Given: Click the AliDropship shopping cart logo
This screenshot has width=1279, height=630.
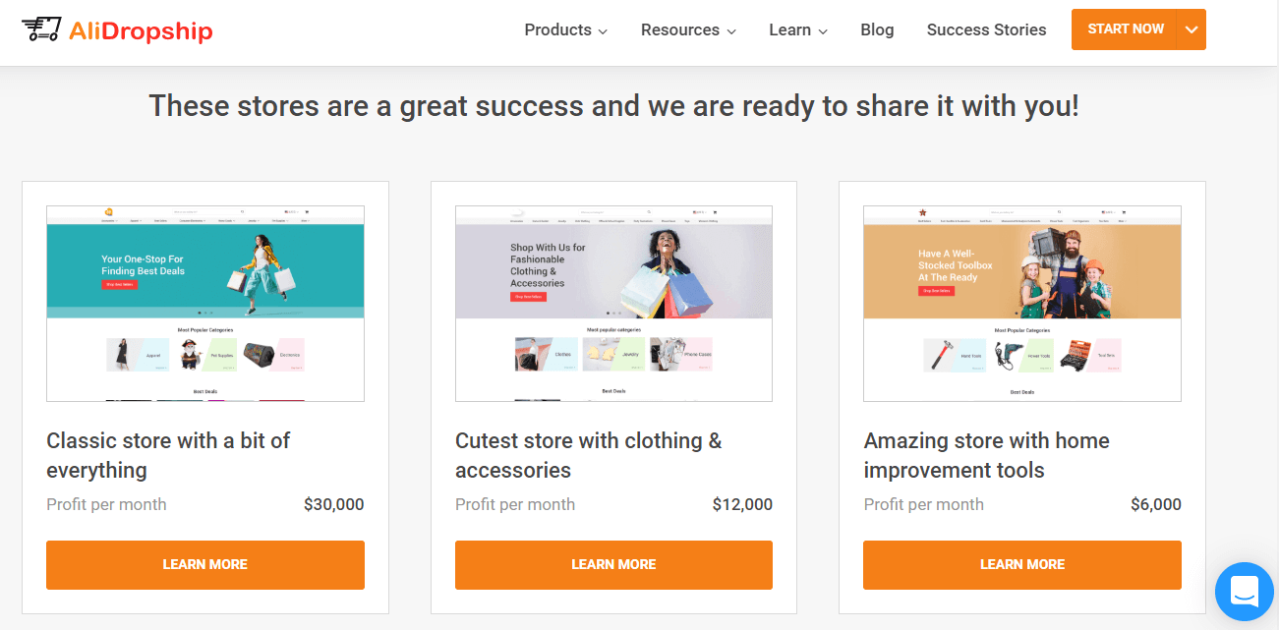Looking at the screenshot, I should point(41,29).
